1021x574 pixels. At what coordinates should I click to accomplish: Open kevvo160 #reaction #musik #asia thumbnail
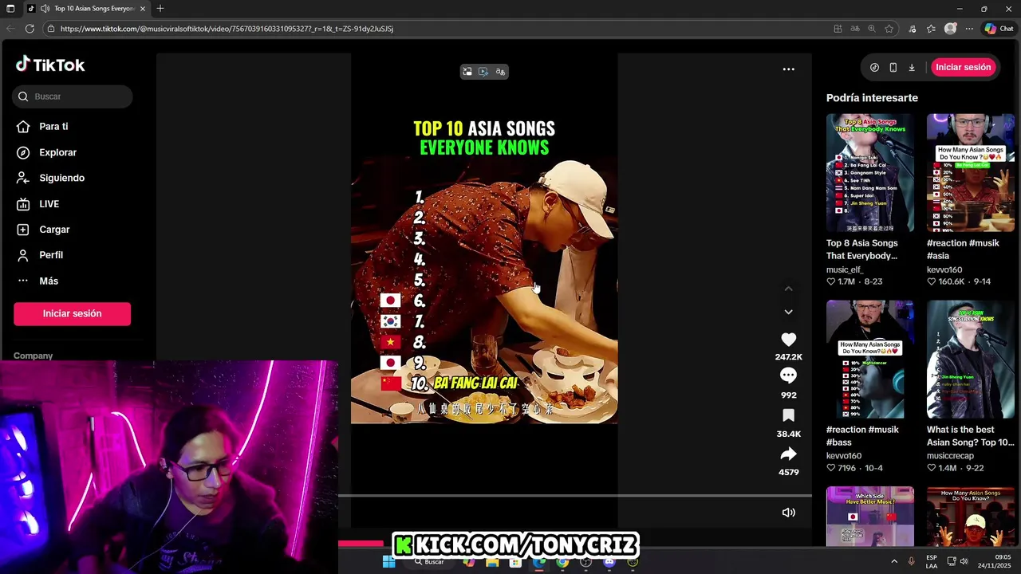(971, 173)
